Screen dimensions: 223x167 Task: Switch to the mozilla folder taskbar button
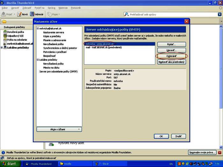76,164
